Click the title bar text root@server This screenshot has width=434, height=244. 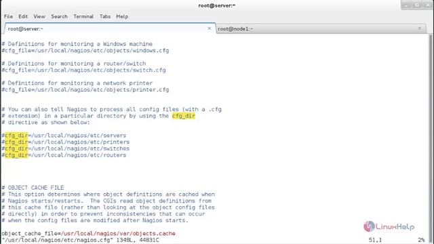[217, 5]
